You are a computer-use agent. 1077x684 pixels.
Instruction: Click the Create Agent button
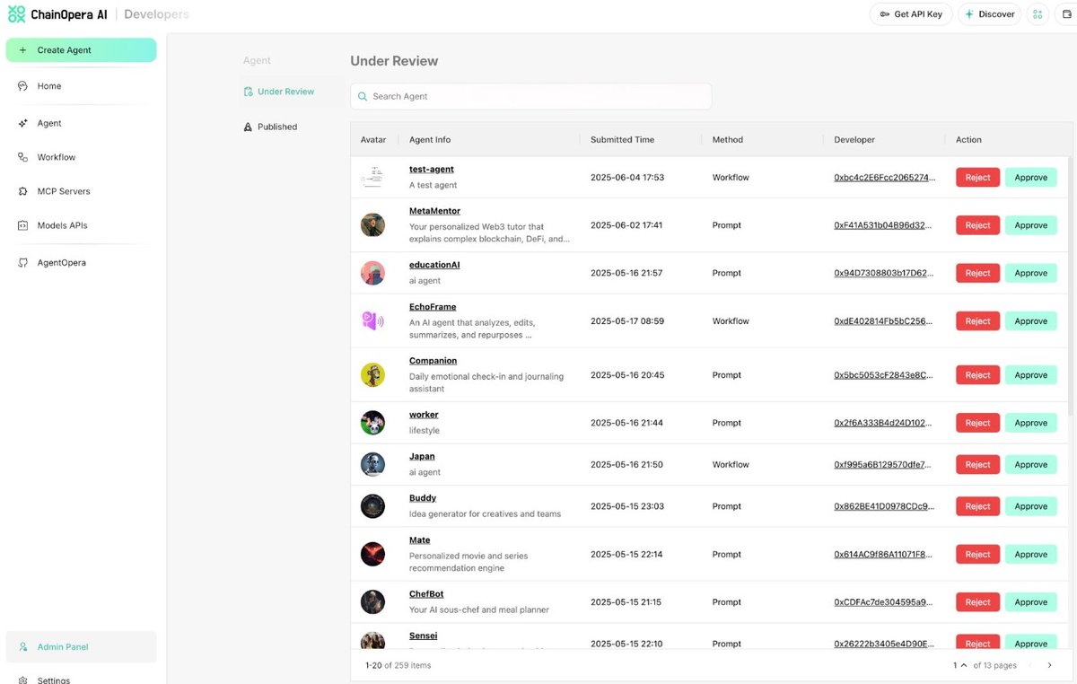click(81, 50)
